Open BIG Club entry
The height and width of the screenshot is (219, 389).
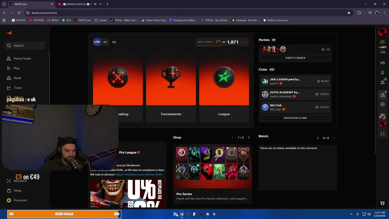[x=295, y=107]
